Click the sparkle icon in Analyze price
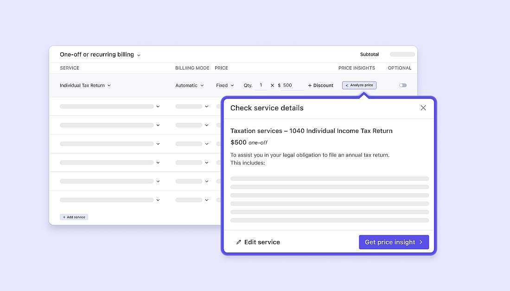 pos(347,85)
